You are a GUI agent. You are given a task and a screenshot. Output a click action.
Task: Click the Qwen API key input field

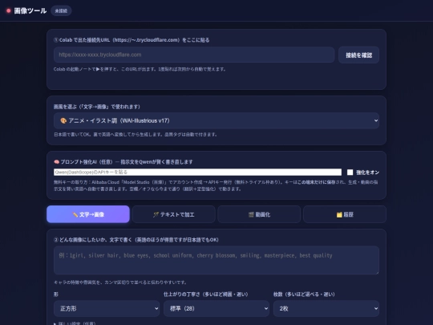point(197,173)
